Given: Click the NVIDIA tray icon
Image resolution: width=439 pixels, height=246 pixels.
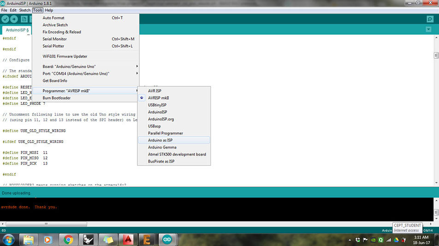Looking at the screenshot, I should (373, 240).
